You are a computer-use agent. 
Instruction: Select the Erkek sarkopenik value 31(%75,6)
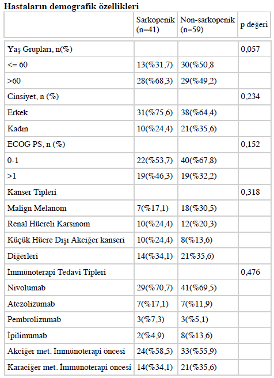[155, 112]
